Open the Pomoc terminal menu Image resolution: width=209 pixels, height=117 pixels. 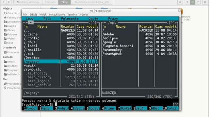coord(84,15)
